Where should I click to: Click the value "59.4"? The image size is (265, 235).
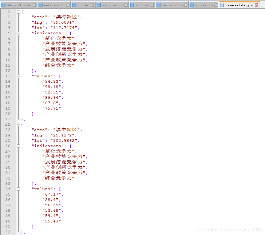point(50,216)
